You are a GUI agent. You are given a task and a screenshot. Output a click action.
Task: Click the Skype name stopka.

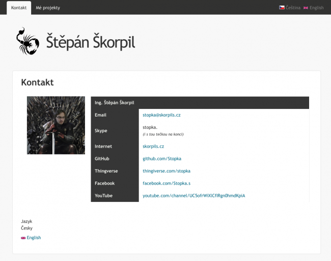coord(150,127)
